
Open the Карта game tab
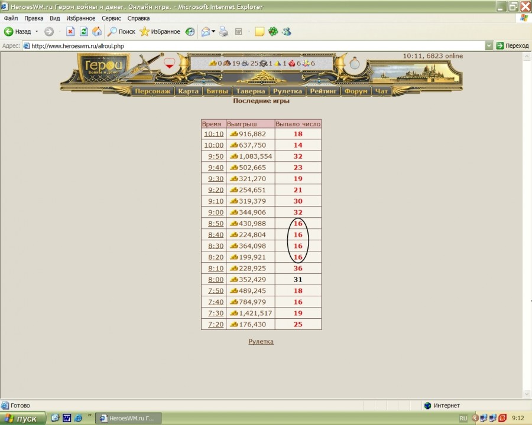coord(189,91)
